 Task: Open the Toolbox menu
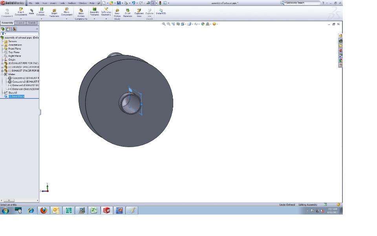coord(71,3)
